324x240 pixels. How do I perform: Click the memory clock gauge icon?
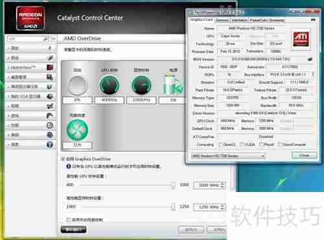(x=141, y=85)
